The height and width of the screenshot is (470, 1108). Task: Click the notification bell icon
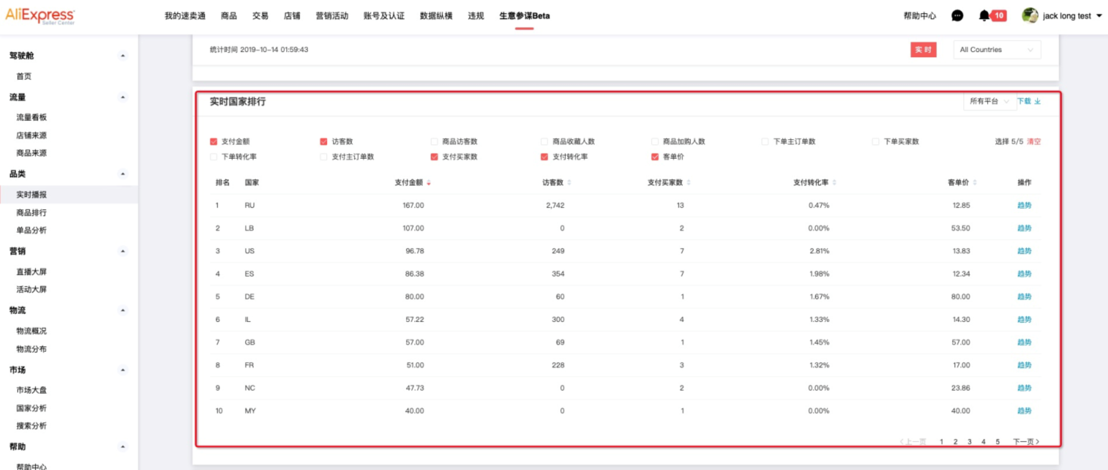coord(984,16)
